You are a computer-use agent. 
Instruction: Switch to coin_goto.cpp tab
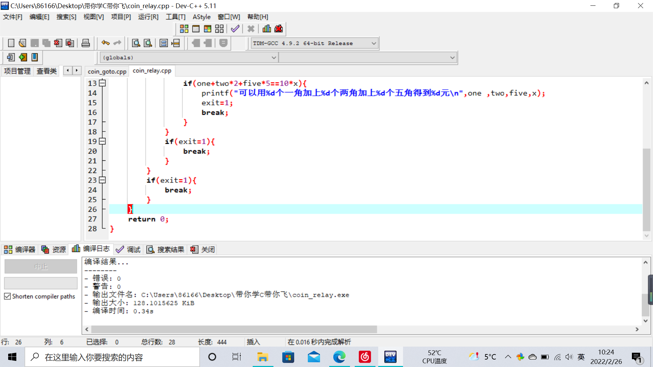(x=107, y=71)
